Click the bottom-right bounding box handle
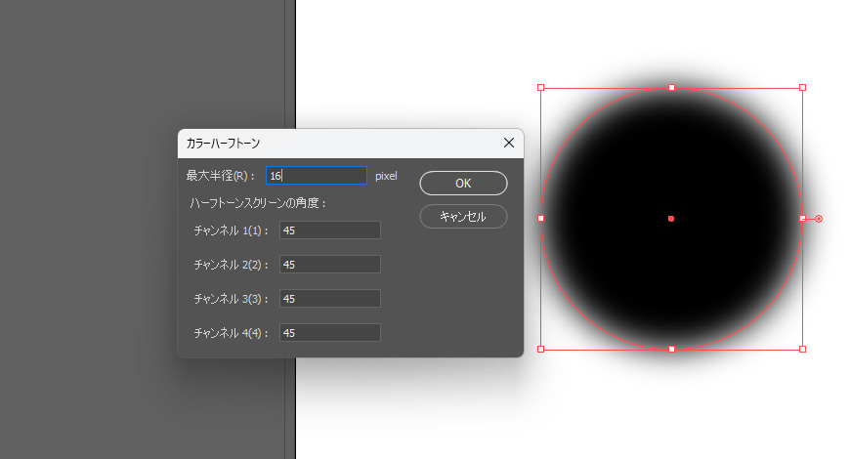850x459 pixels. pyautogui.click(x=802, y=349)
